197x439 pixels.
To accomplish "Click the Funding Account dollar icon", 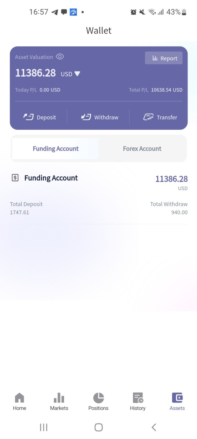I will pyautogui.click(x=15, y=178).
